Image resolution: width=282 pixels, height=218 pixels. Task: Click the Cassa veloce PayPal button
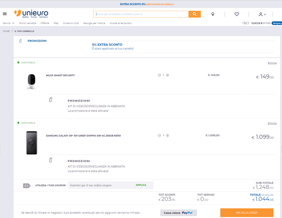pos(178,213)
